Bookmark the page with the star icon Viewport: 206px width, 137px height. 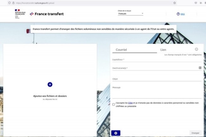point(175,3)
